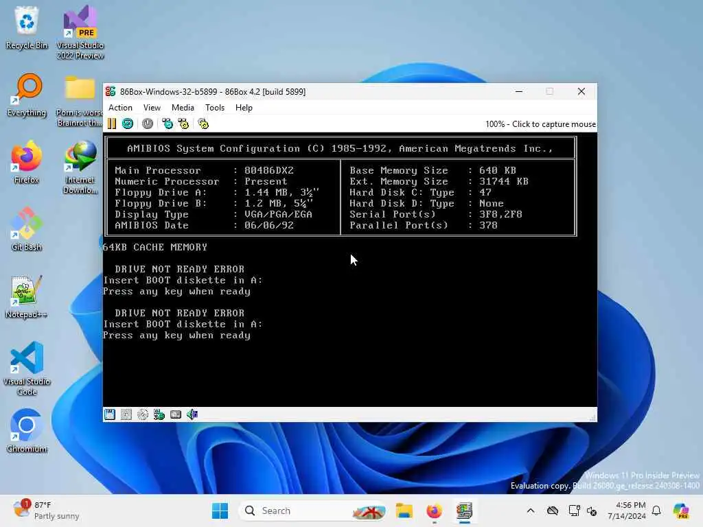Click the 86Box title bar app icon

click(111, 91)
